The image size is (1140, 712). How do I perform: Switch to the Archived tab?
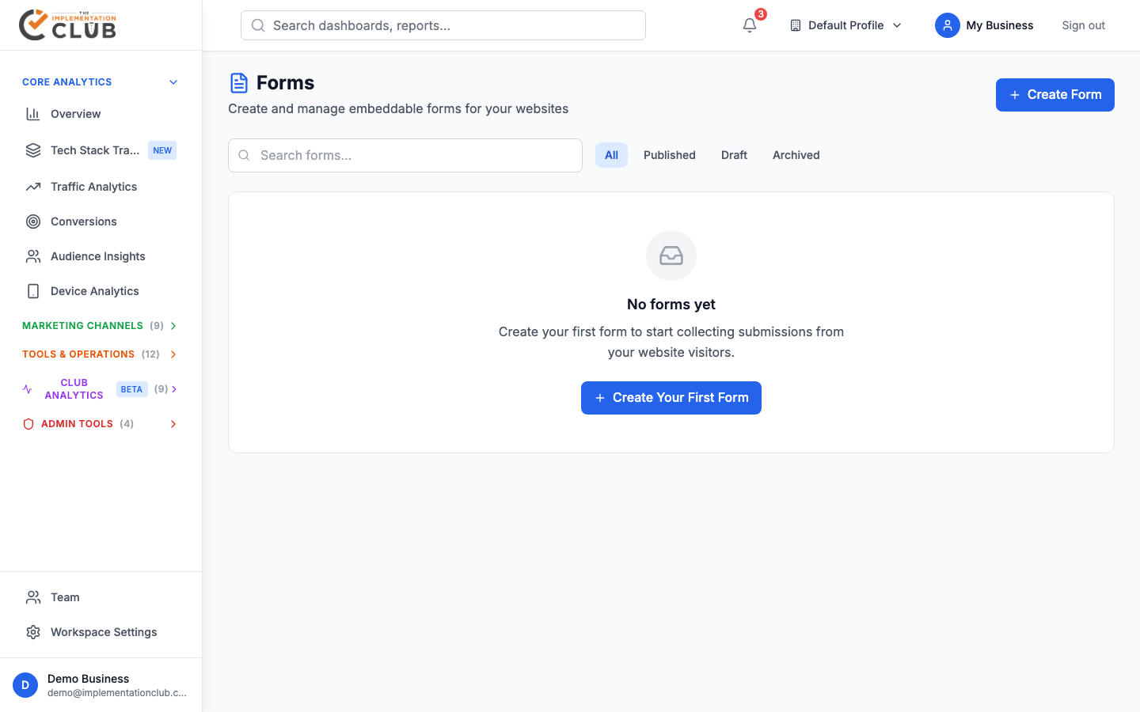pos(796,155)
